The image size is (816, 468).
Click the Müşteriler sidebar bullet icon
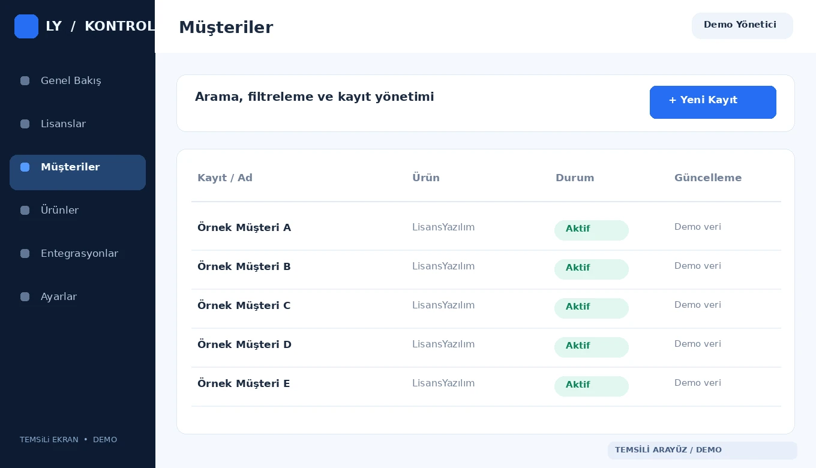(x=25, y=167)
